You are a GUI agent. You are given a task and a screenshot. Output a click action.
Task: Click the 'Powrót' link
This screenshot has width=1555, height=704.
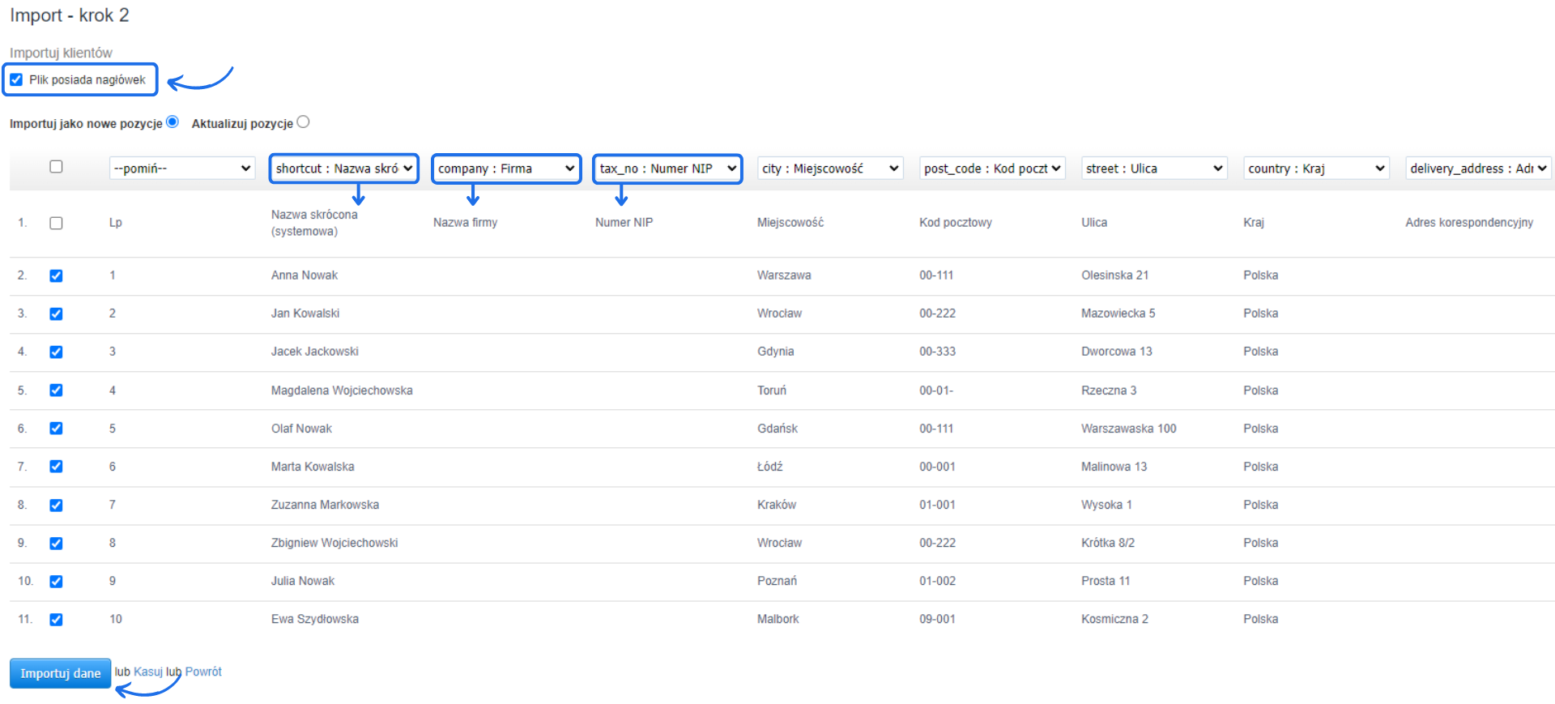pyautogui.click(x=203, y=672)
